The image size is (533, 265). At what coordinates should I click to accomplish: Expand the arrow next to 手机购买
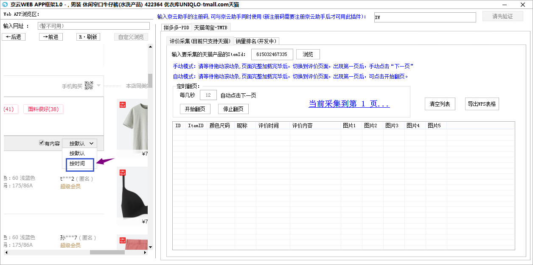coord(98,86)
